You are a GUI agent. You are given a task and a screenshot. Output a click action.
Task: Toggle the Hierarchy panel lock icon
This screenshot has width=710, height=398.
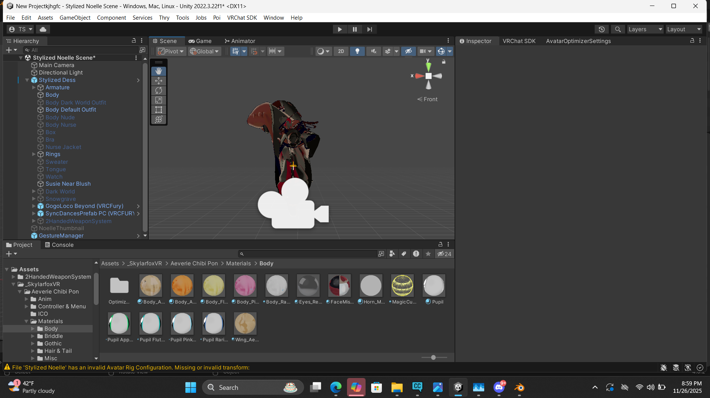134,41
